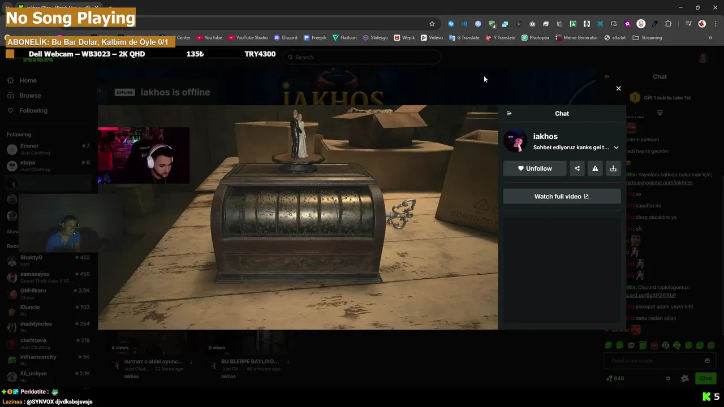Open the Flaticon bookmark

(x=344, y=38)
